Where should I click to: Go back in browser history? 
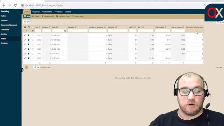4,6
